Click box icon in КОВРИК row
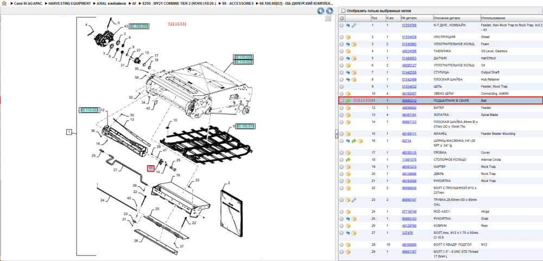This screenshot has height=261, width=543. pyautogui.click(x=348, y=226)
